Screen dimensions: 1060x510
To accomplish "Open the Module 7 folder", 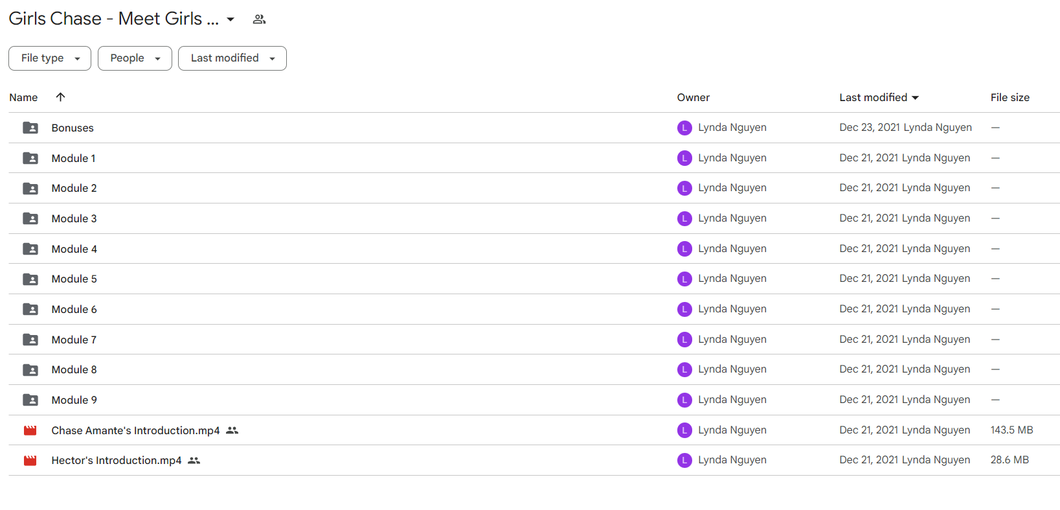I will pyautogui.click(x=74, y=340).
